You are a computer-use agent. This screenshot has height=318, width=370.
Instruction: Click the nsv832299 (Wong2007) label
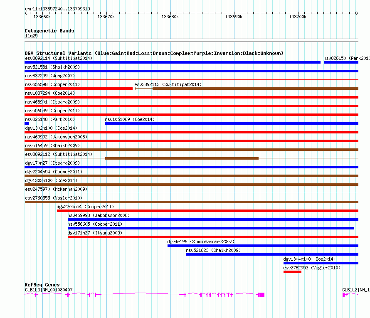pyautogui.click(x=50, y=76)
